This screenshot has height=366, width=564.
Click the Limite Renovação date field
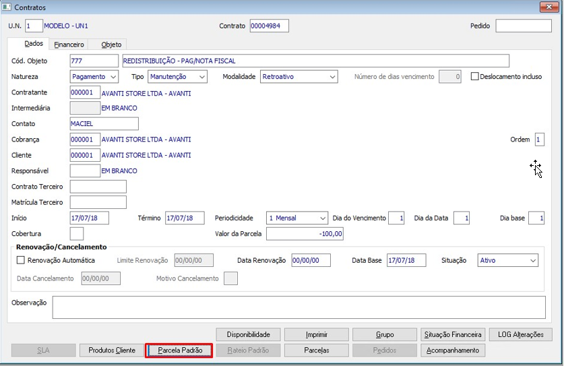(x=194, y=260)
